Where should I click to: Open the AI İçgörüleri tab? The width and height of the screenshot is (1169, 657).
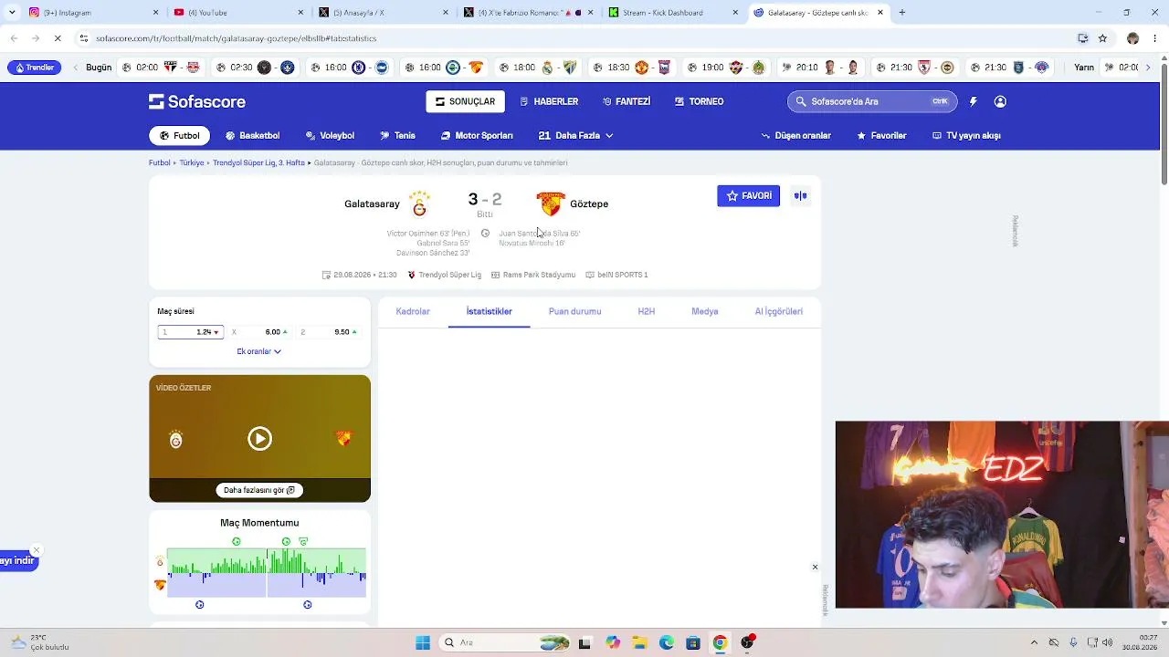778,311
